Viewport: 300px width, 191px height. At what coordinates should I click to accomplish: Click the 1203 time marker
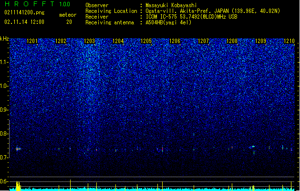click(x=89, y=41)
